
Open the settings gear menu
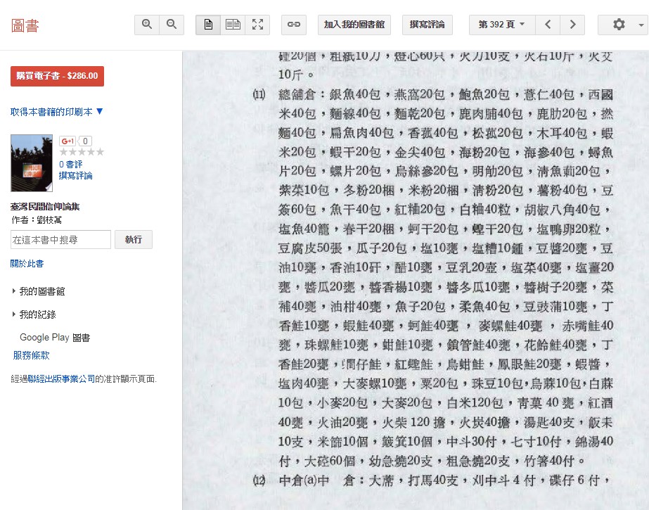coord(622,25)
